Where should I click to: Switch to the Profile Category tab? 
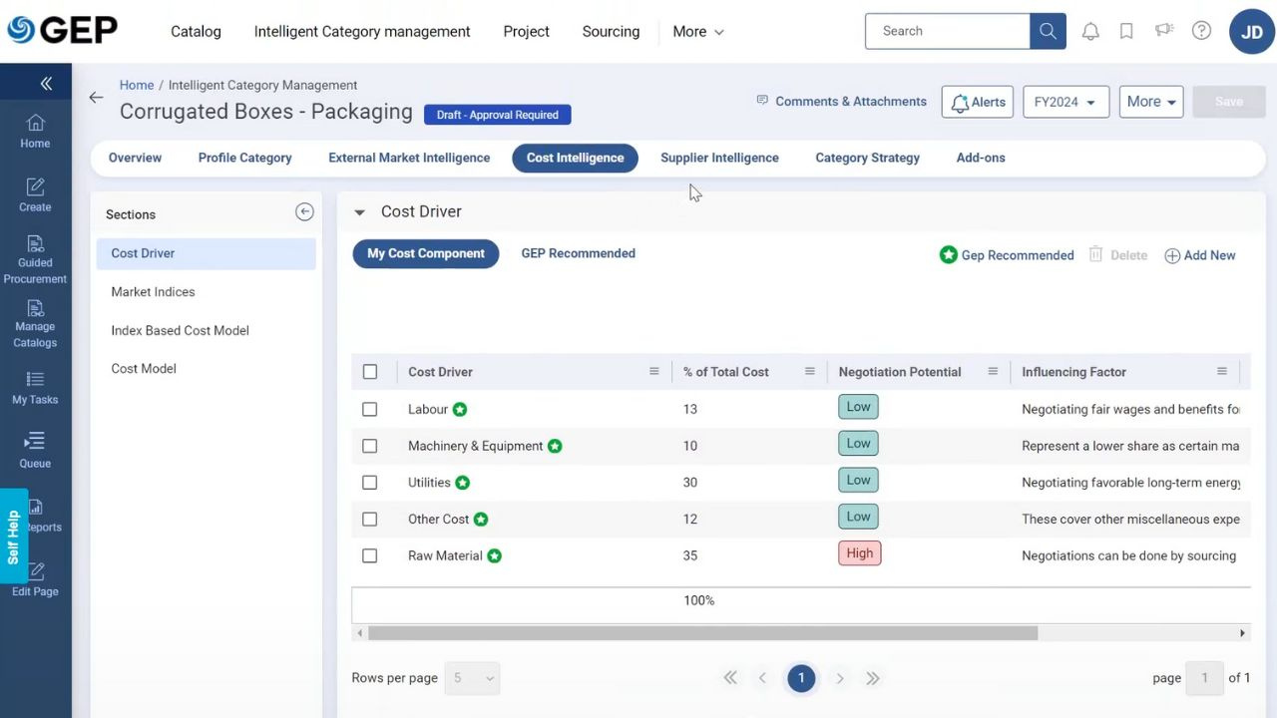[x=244, y=158]
